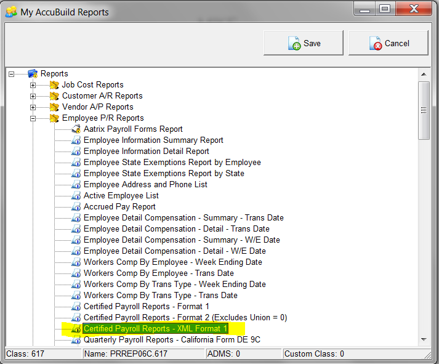Expand the Customer A/R Reports folder
Image resolution: width=439 pixels, height=364 pixels.
coord(33,96)
